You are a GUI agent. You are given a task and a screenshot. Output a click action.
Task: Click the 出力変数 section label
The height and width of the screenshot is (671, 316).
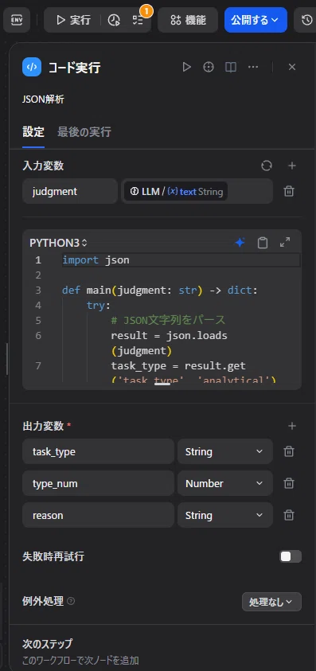(x=43, y=426)
